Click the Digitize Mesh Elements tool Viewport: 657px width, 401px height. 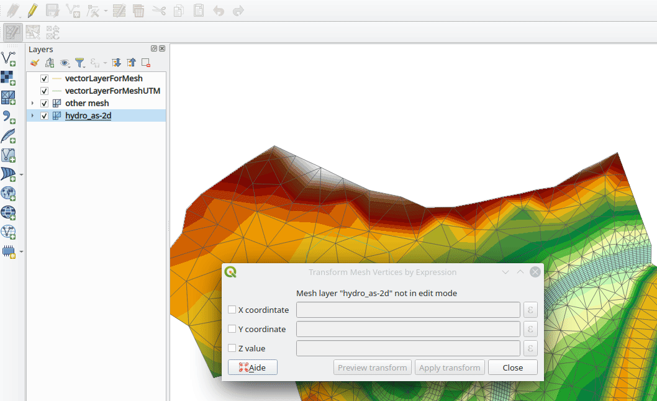[12, 32]
